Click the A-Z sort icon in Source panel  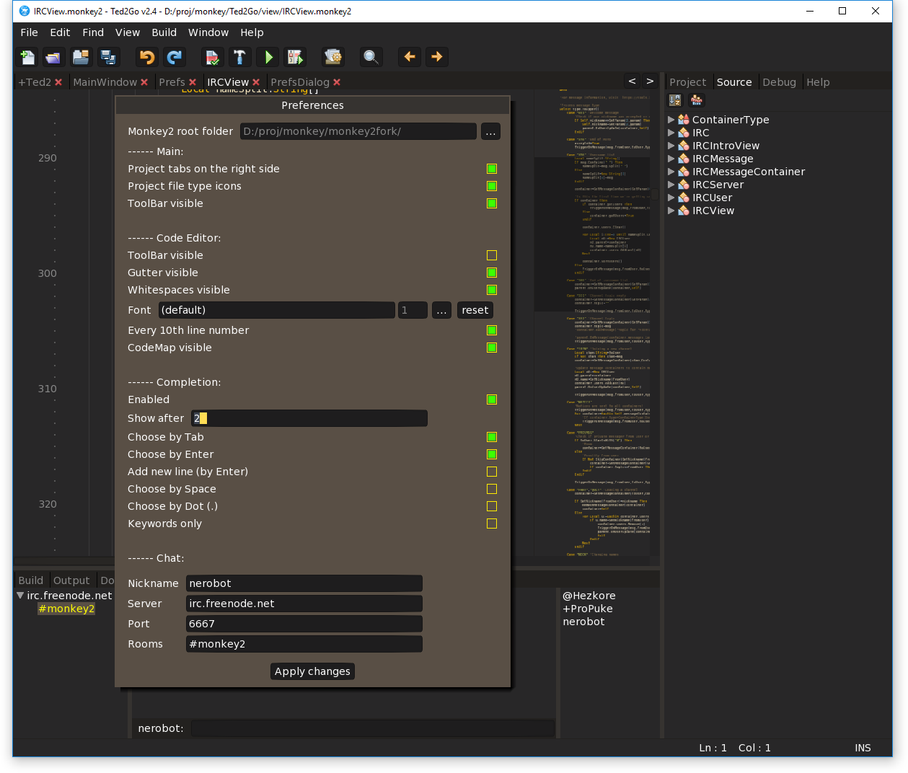click(x=675, y=100)
